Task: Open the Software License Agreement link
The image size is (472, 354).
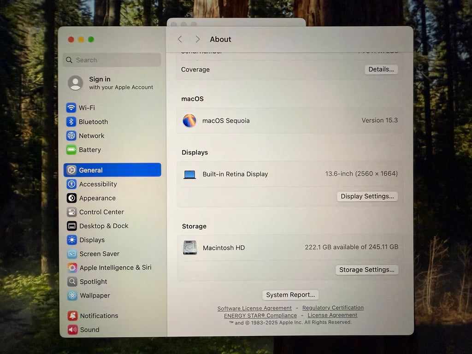Action: (x=254, y=308)
